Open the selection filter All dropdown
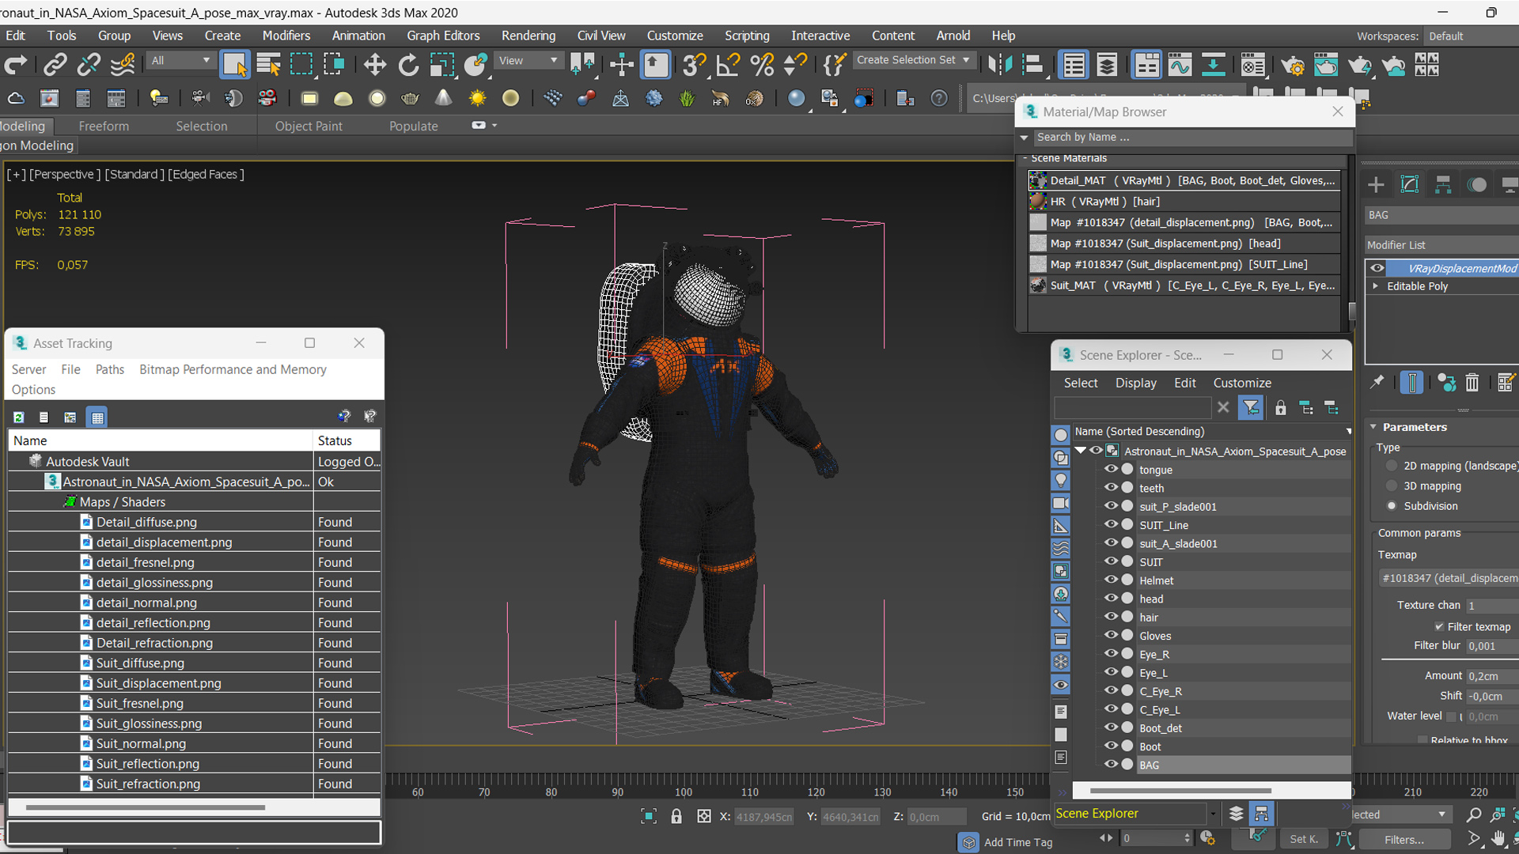 point(180,61)
